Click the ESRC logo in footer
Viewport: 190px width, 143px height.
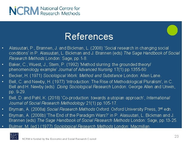(14, 136)
